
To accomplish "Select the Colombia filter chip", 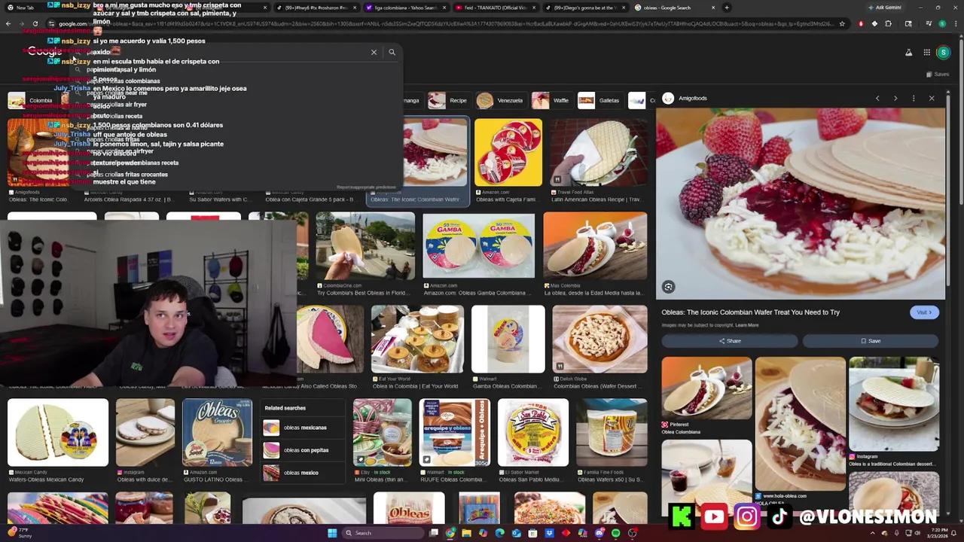I will point(32,100).
